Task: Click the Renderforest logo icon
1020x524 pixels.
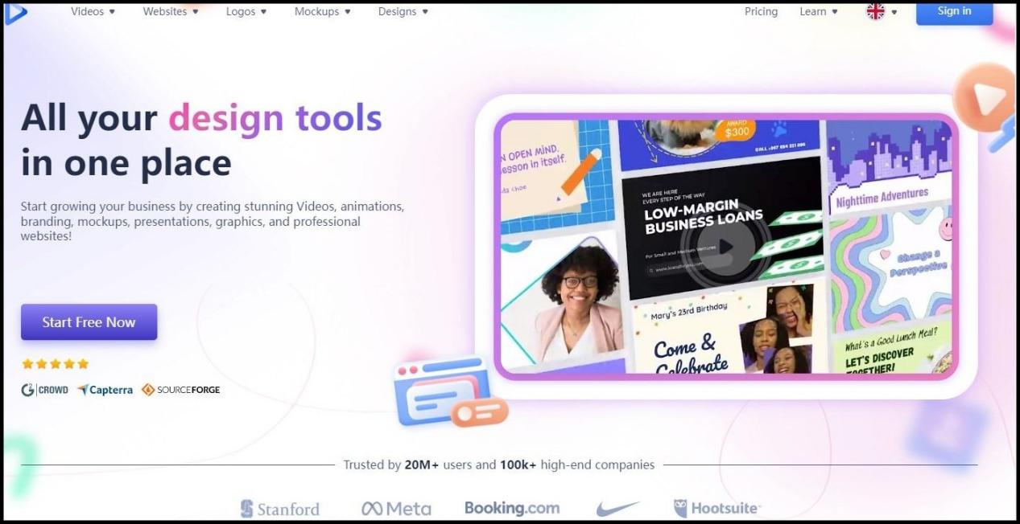Action: click(15, 13)
